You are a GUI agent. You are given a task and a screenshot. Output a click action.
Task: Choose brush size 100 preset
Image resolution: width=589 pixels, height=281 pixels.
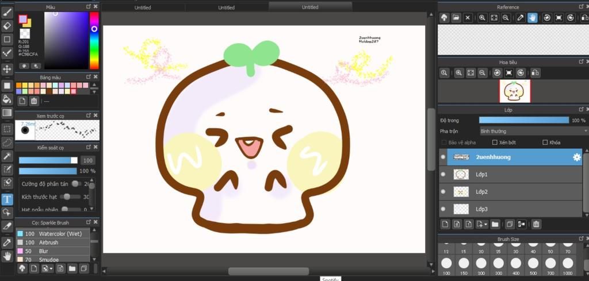(x=446, y=265)
